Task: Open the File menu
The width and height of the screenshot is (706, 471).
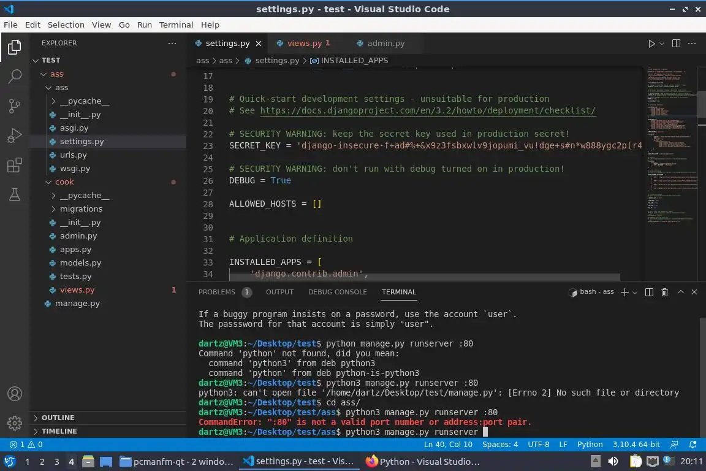Action: (10, 25)
